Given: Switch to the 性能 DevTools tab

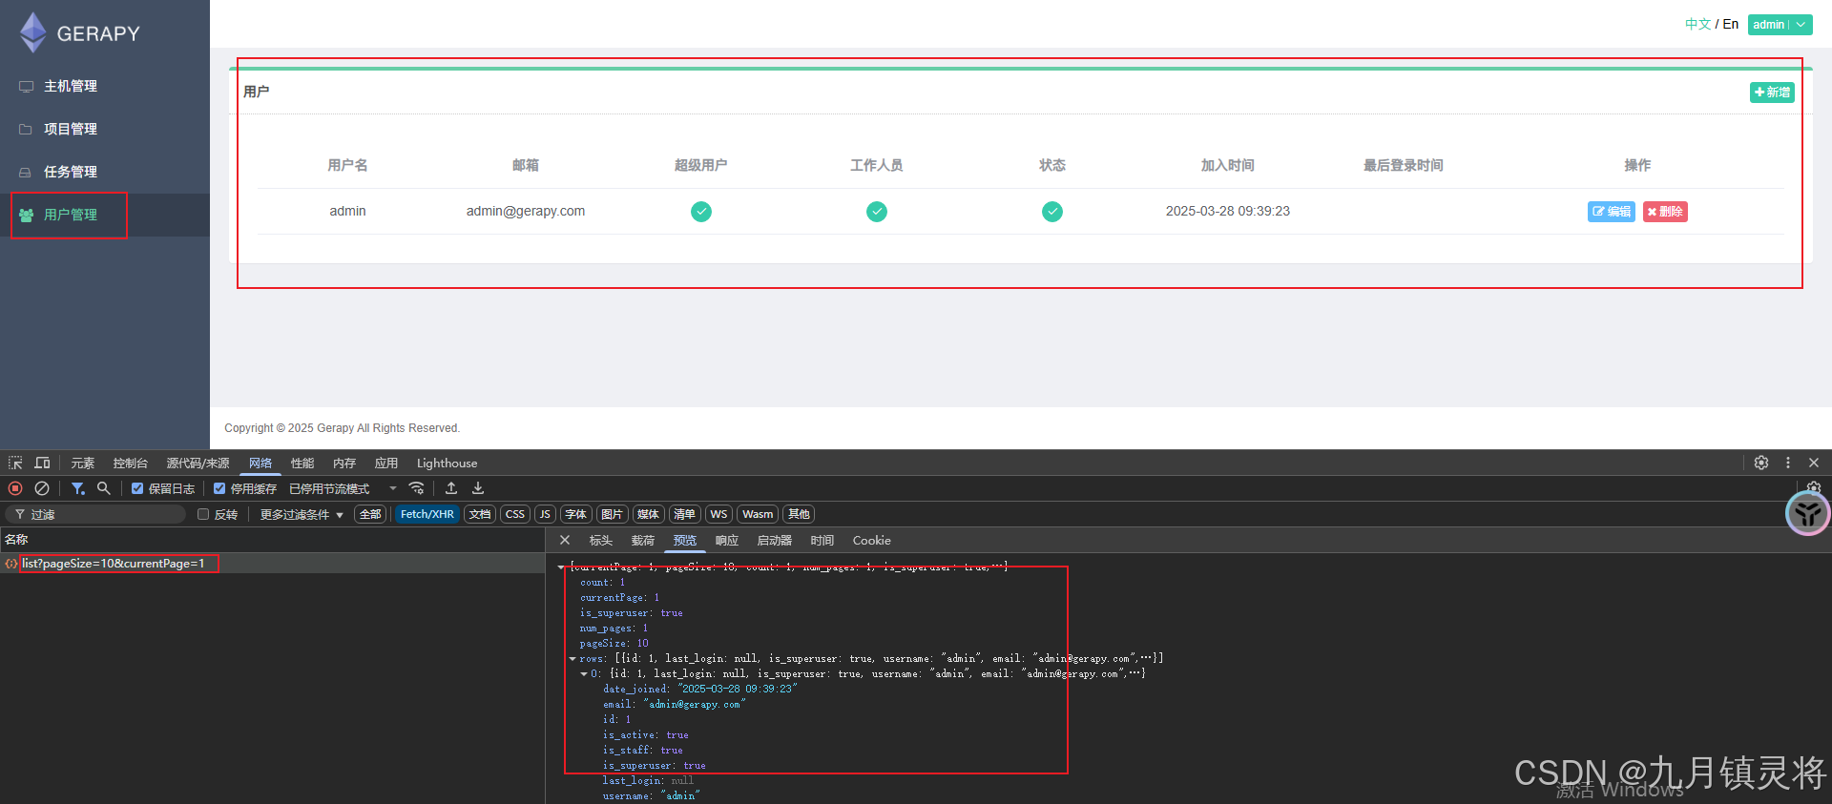Looking at the screenshot, I should click(302, 464).
